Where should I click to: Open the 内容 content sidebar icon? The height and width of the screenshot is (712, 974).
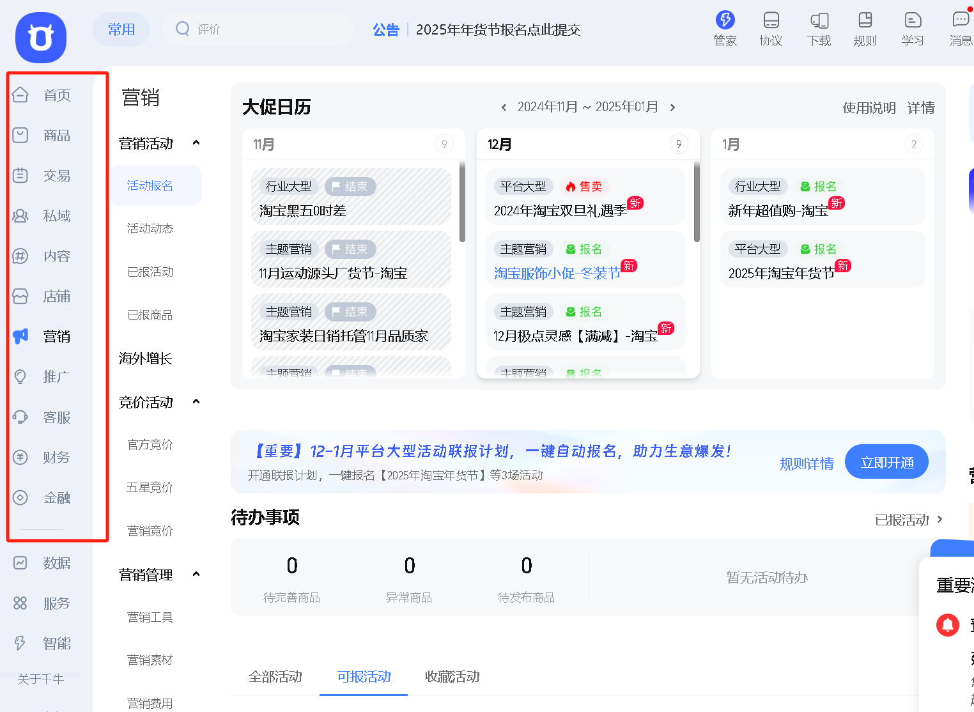pos(20,256)
